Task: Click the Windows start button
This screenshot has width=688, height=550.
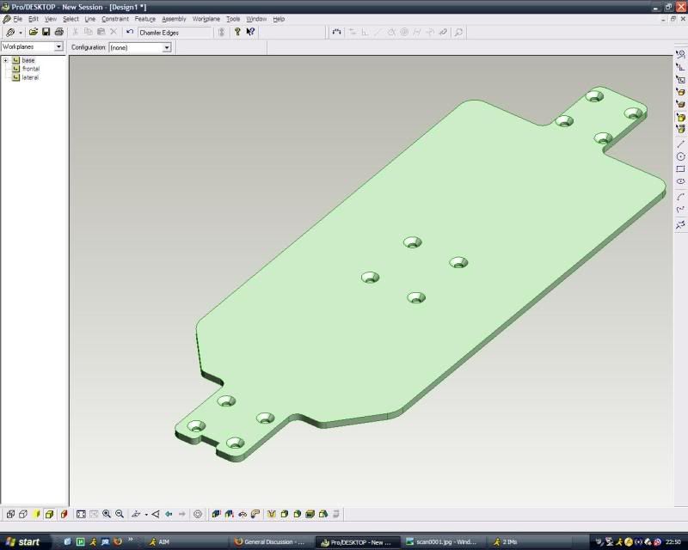Action: (23, 542)
